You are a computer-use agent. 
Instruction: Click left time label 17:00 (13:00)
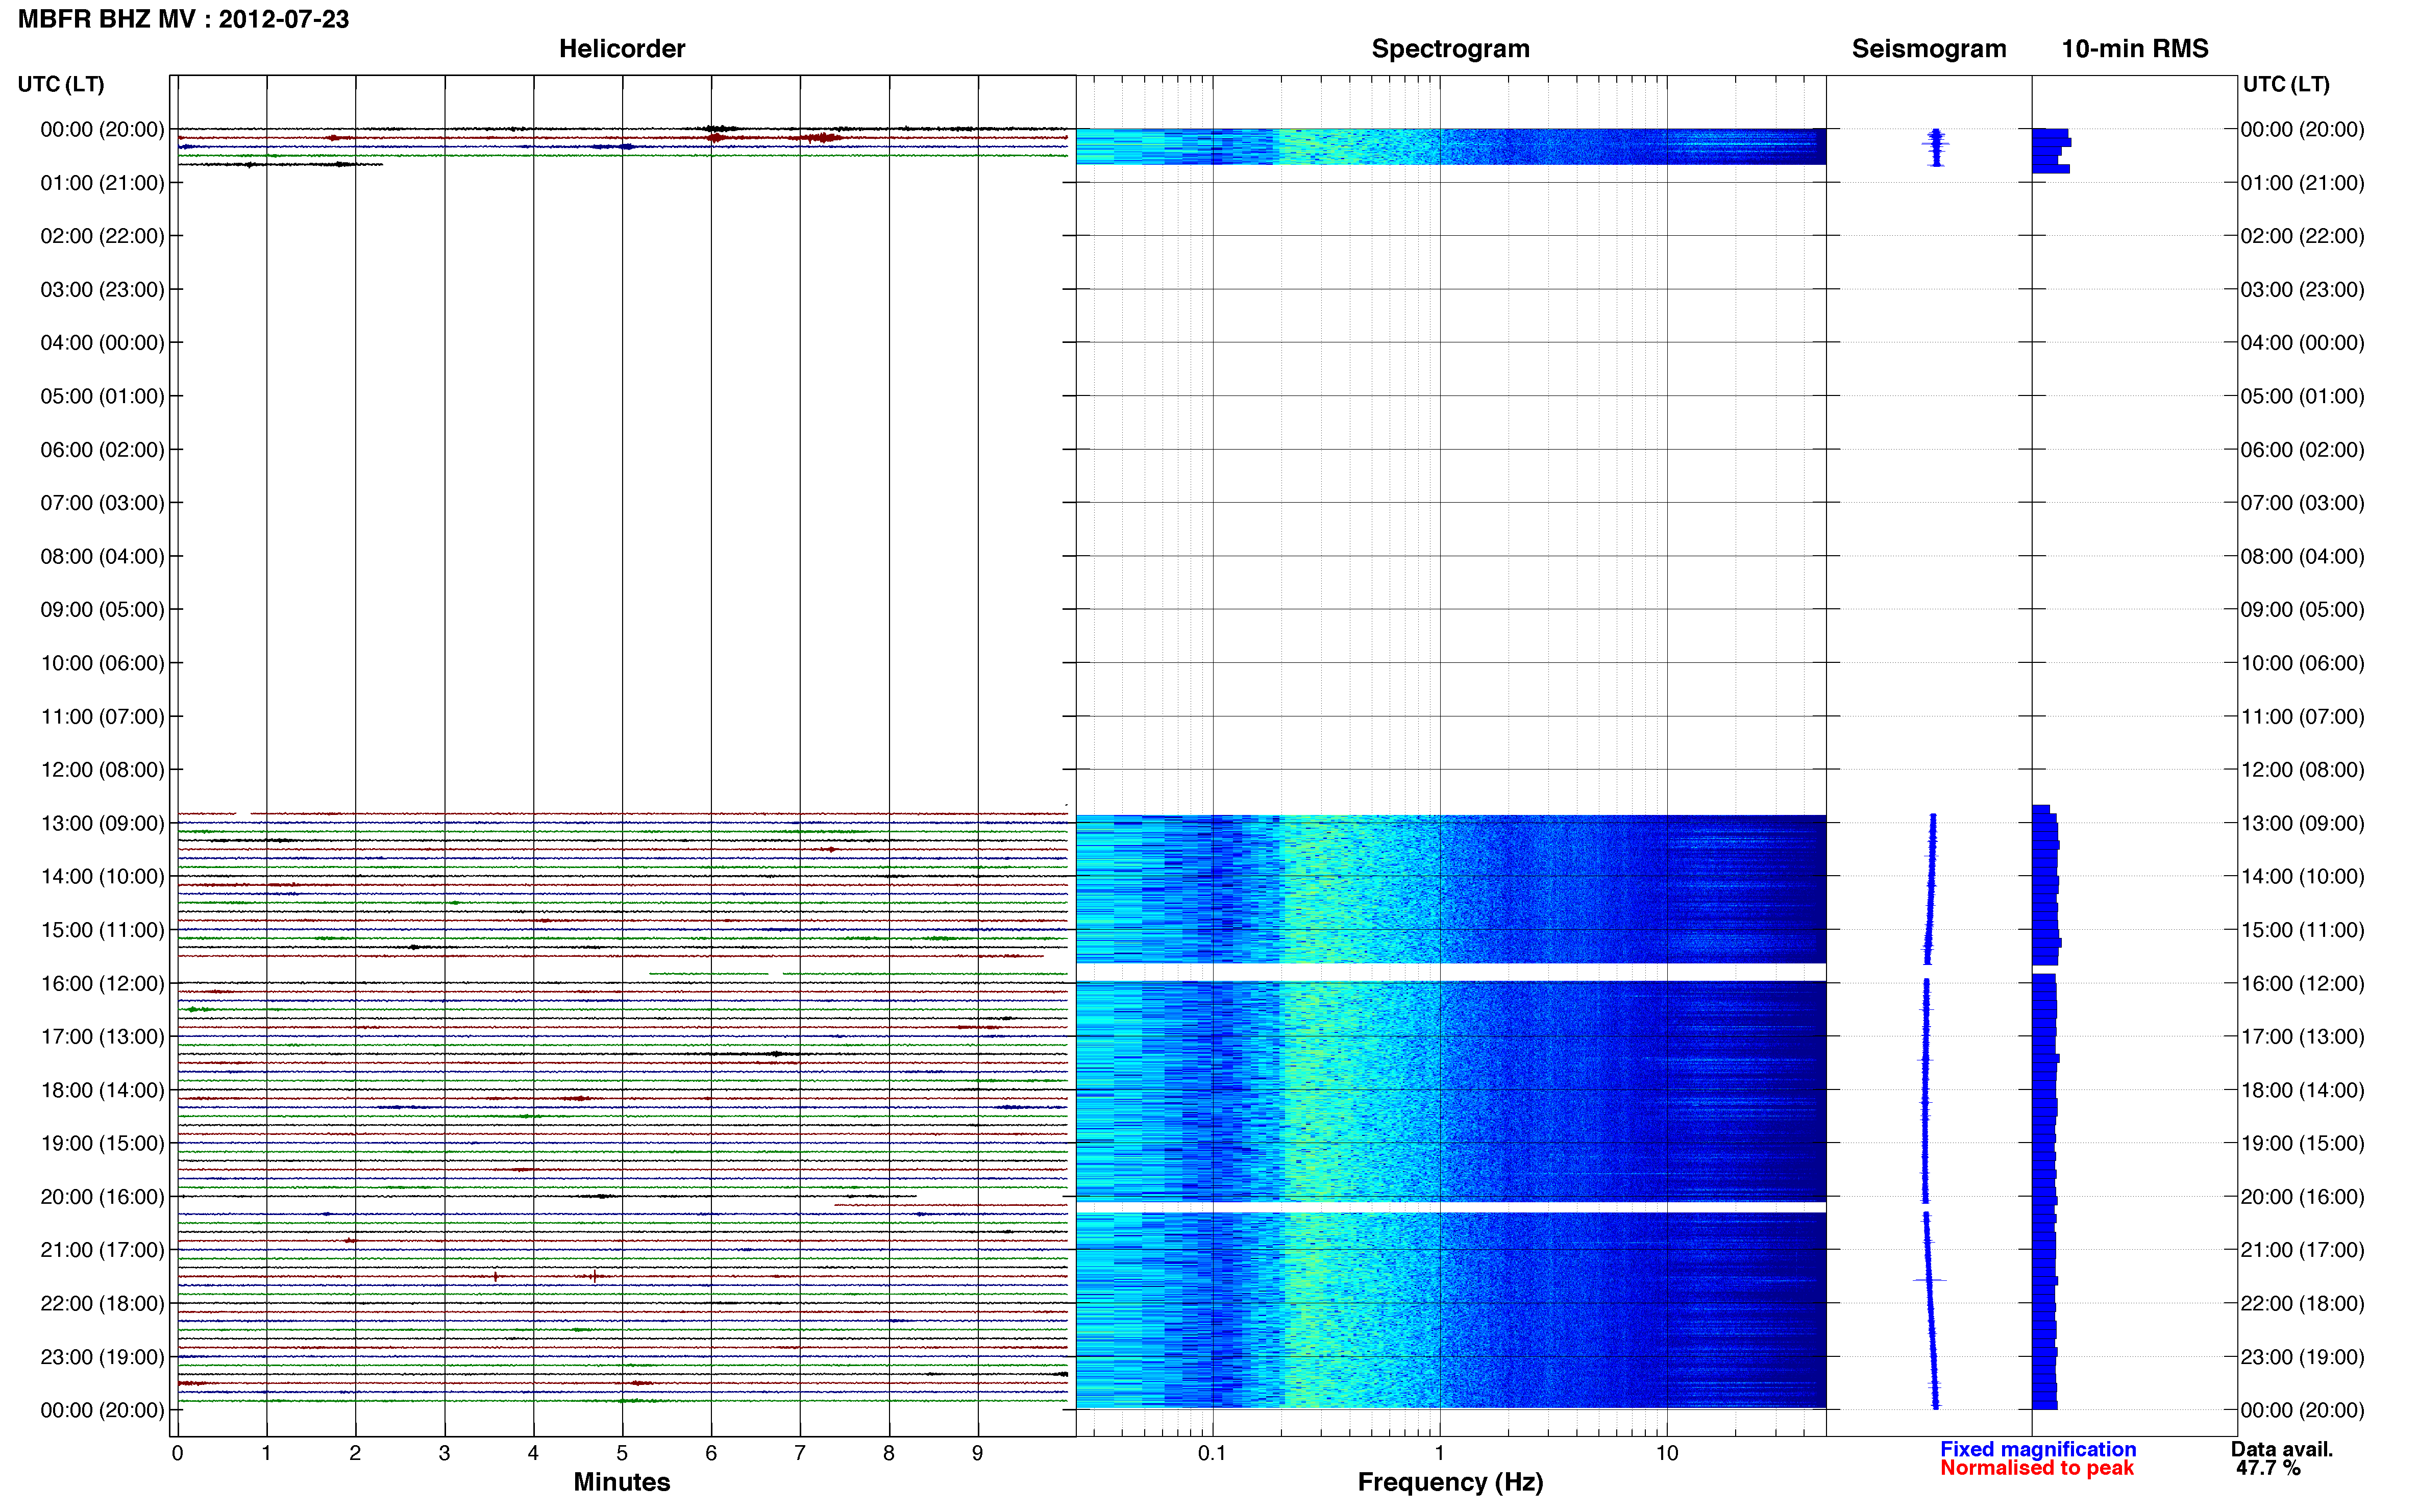coord(102,1037)
